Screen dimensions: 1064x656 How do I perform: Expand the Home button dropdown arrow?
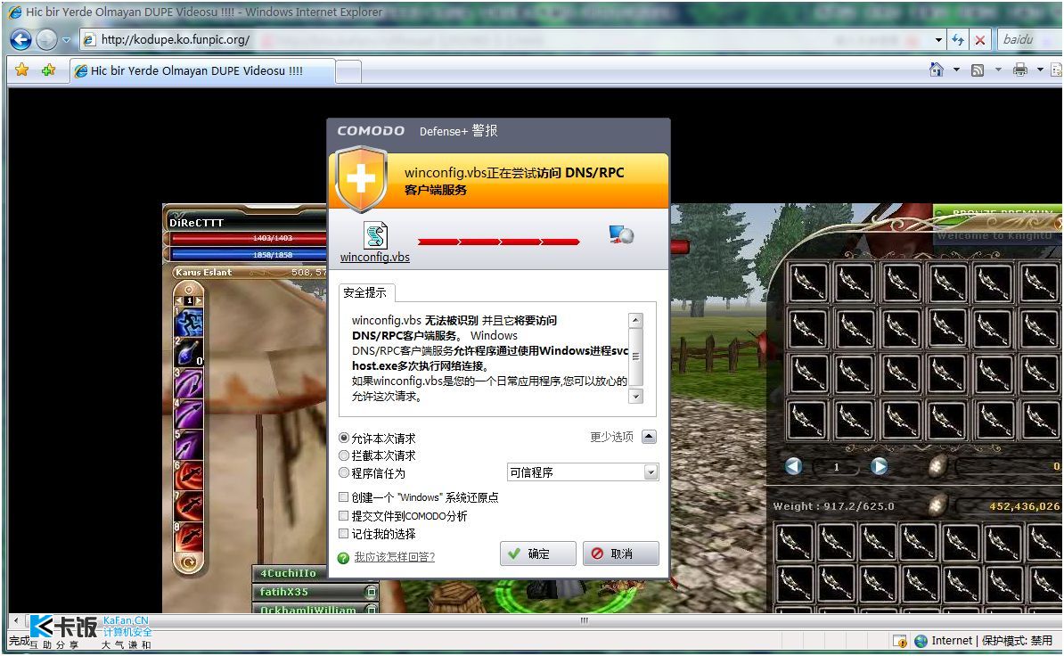(956, 70)
